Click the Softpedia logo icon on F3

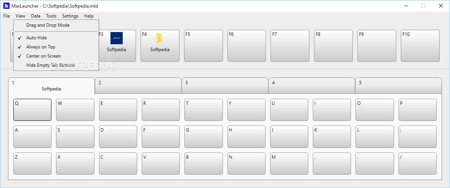117,38
